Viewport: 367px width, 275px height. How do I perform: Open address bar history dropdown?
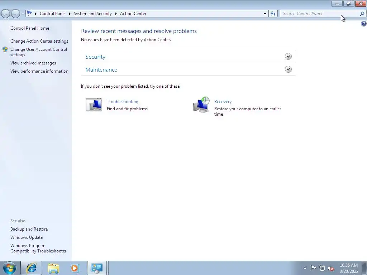coord(265,14)
